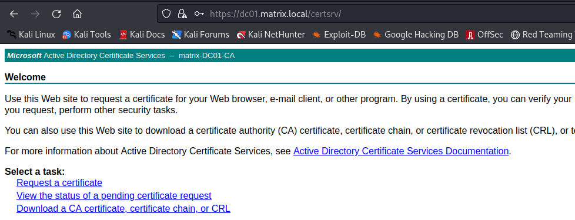
Task: Click the 'Select a task:' label
Action: 35,171
